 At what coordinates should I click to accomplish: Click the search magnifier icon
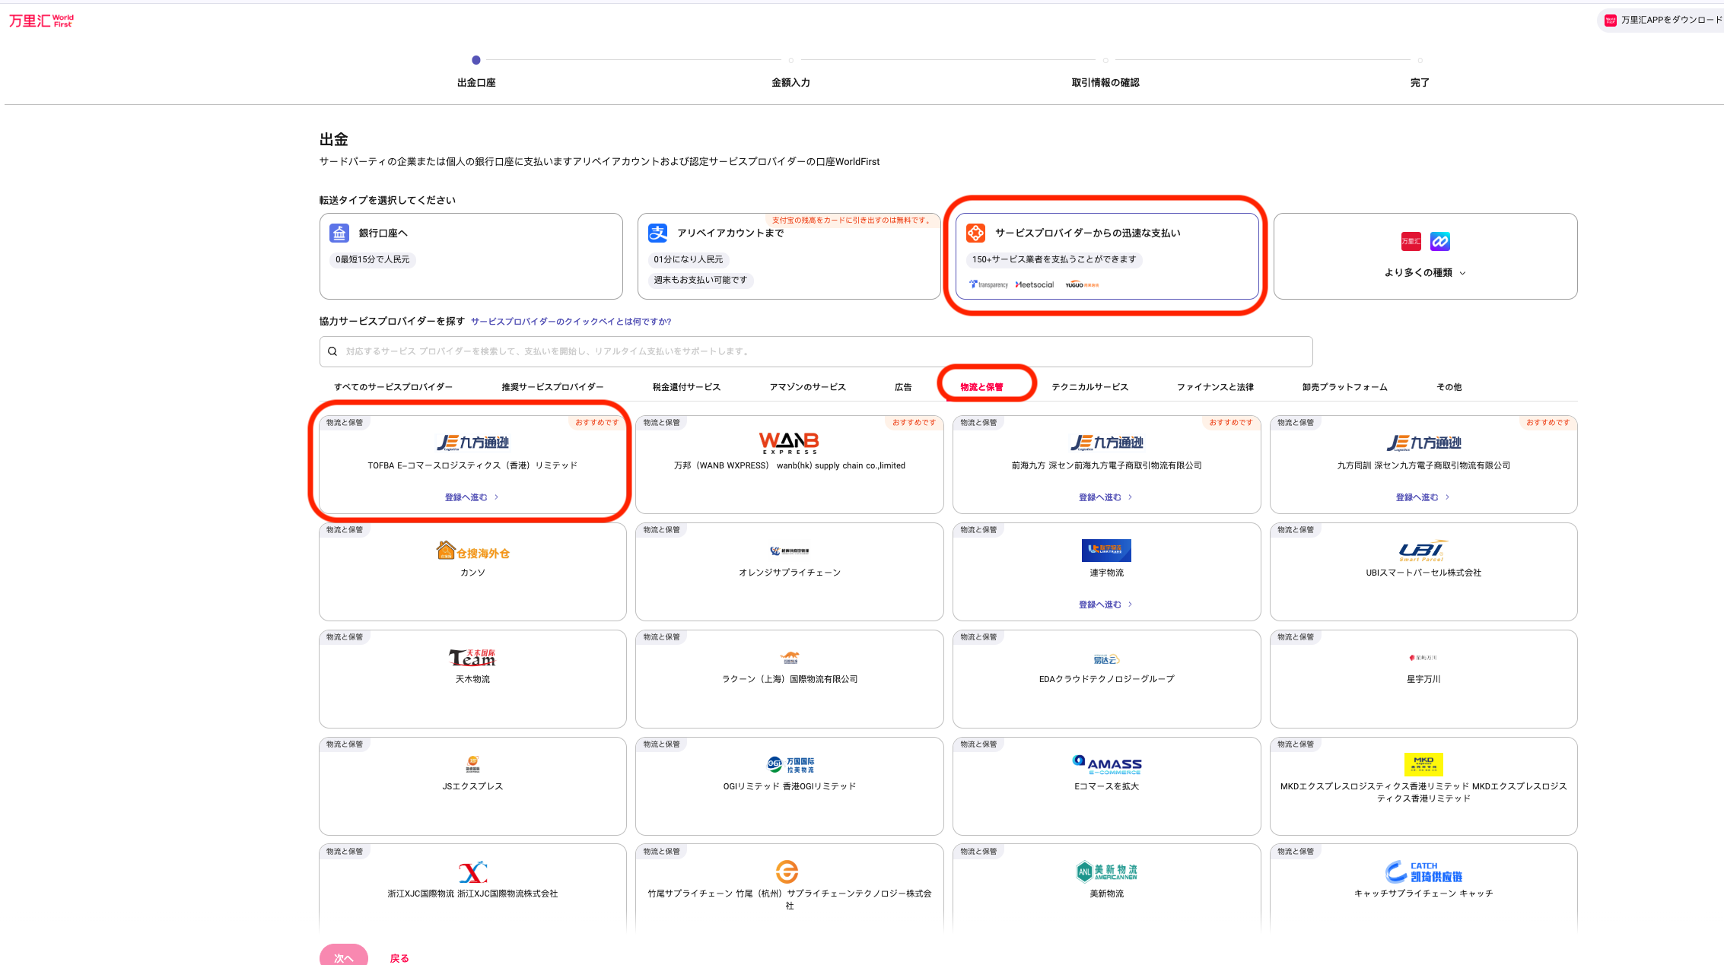[332, 351]
